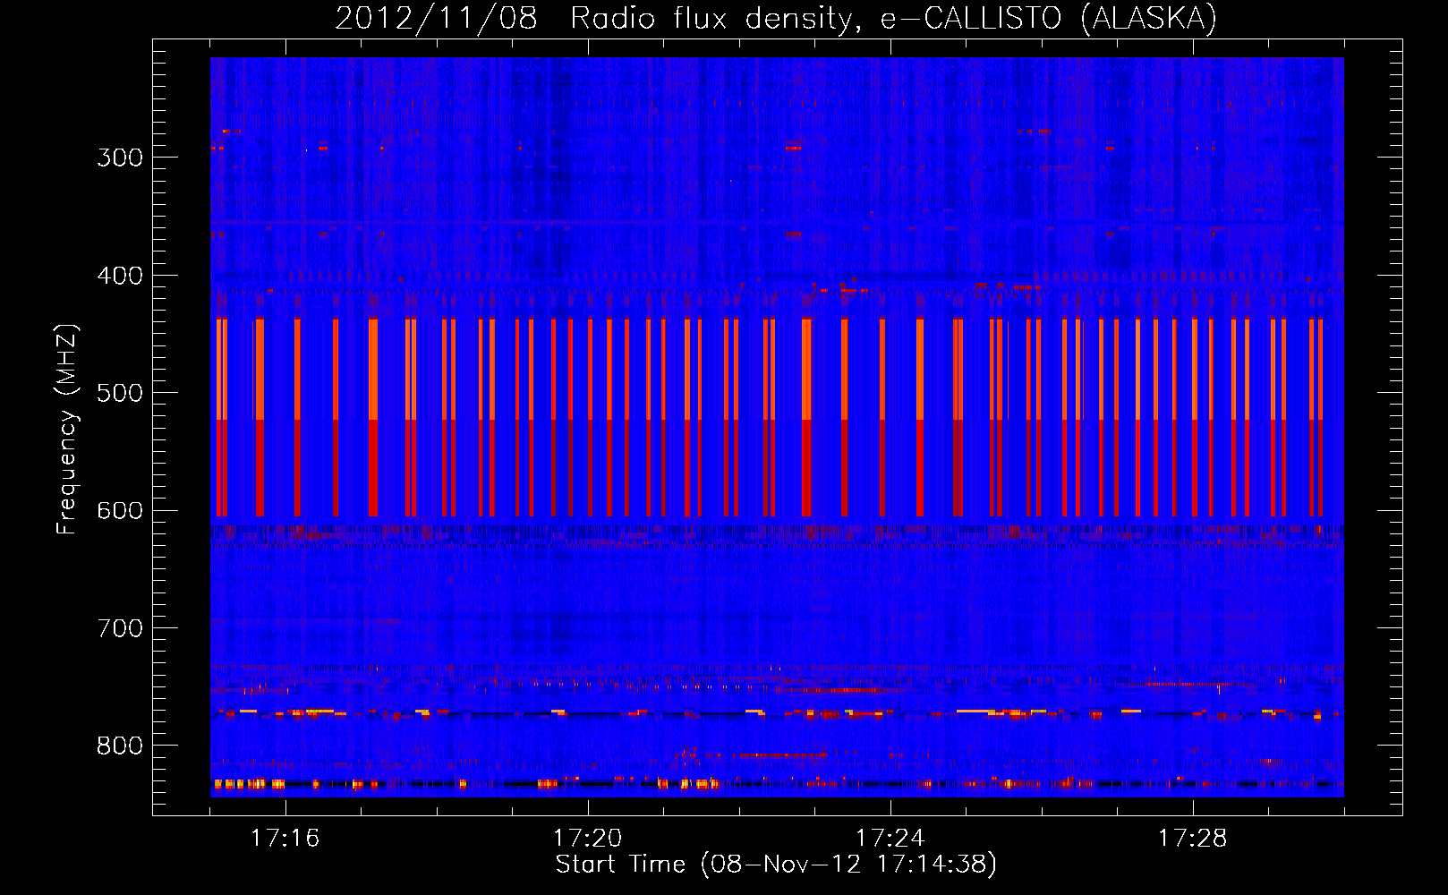
Task: Click the 17:28 time tick label
Action: 1192,839
